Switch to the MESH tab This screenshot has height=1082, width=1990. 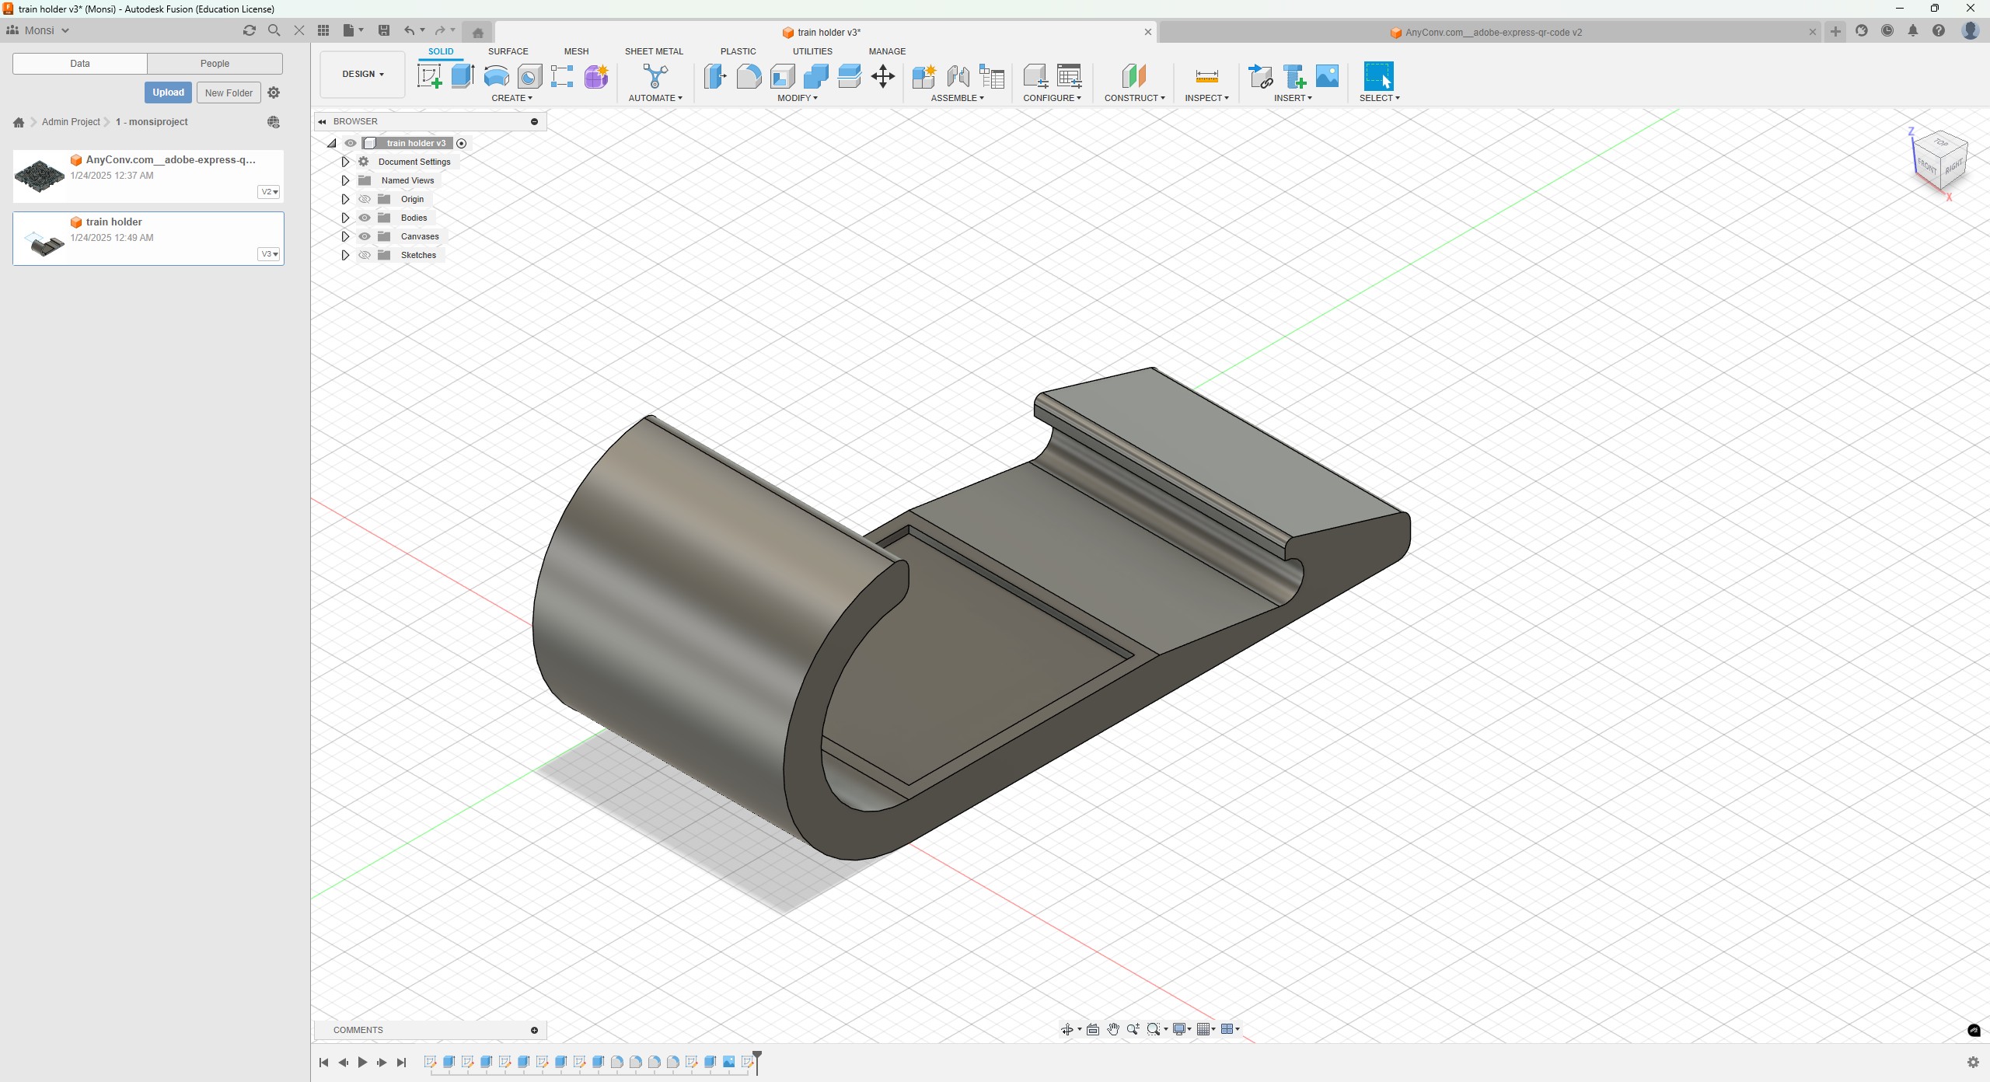tap(576, 51)
